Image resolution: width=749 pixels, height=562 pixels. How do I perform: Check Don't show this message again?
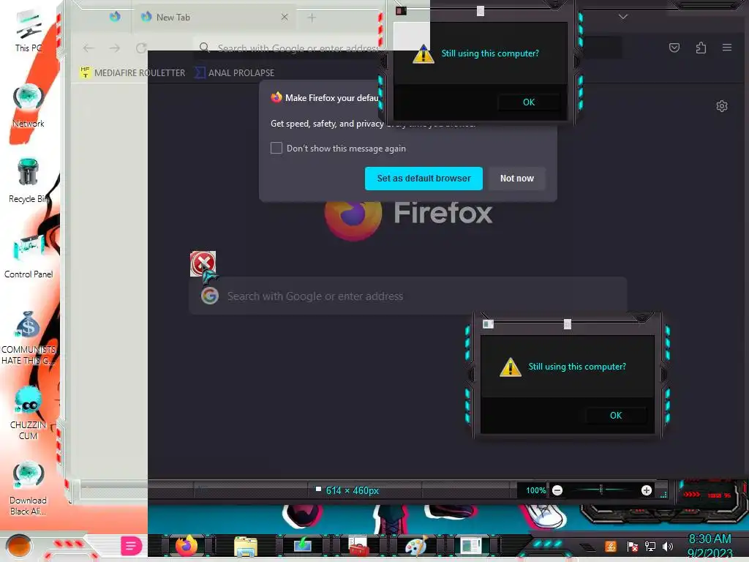pos(276,148)
